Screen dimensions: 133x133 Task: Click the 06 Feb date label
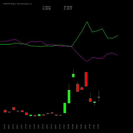(x=13, y=127)
